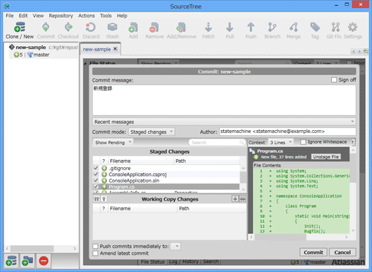
Task: Select the ConsoleApplication.sln filename row
Action: pyautogui.click(x=166, y=181)
